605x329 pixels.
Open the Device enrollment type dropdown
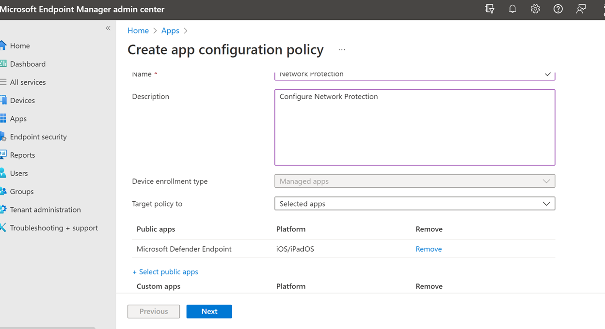(x=414, y=181)
